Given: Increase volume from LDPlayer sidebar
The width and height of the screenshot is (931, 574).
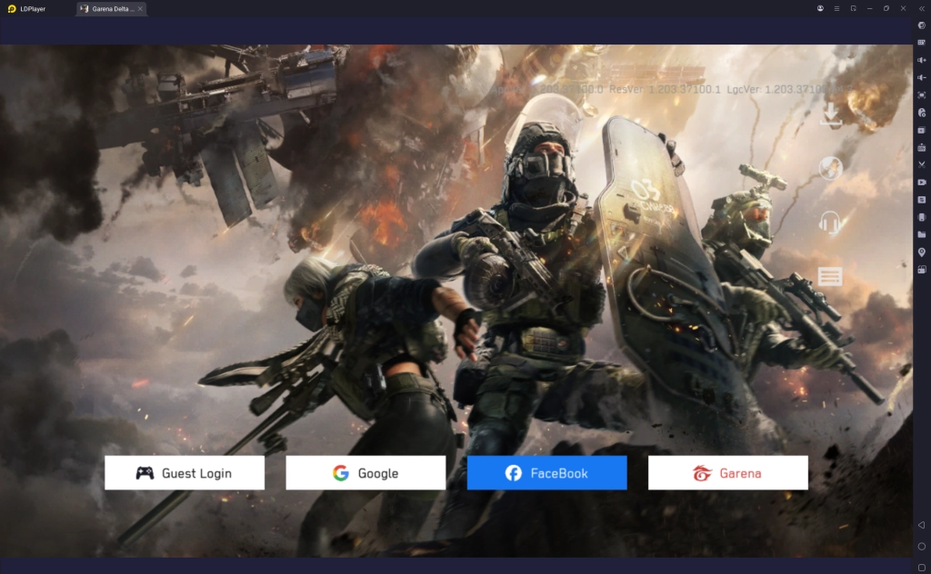Looking at the screenshot, I should click(921, 60).
